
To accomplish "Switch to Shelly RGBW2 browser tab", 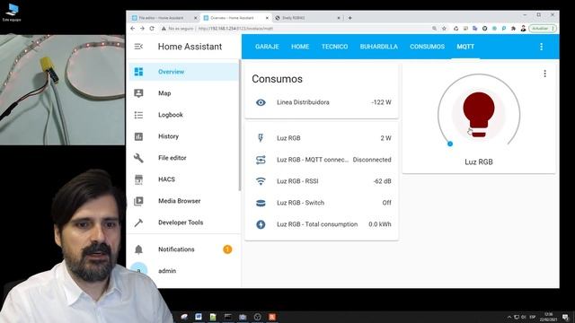I will click(306, 18).
